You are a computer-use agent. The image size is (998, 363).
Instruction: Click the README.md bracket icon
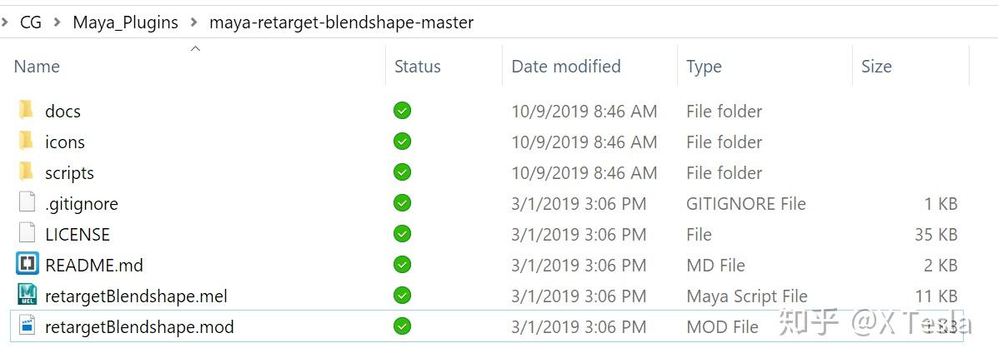click(x=27, y=264)
